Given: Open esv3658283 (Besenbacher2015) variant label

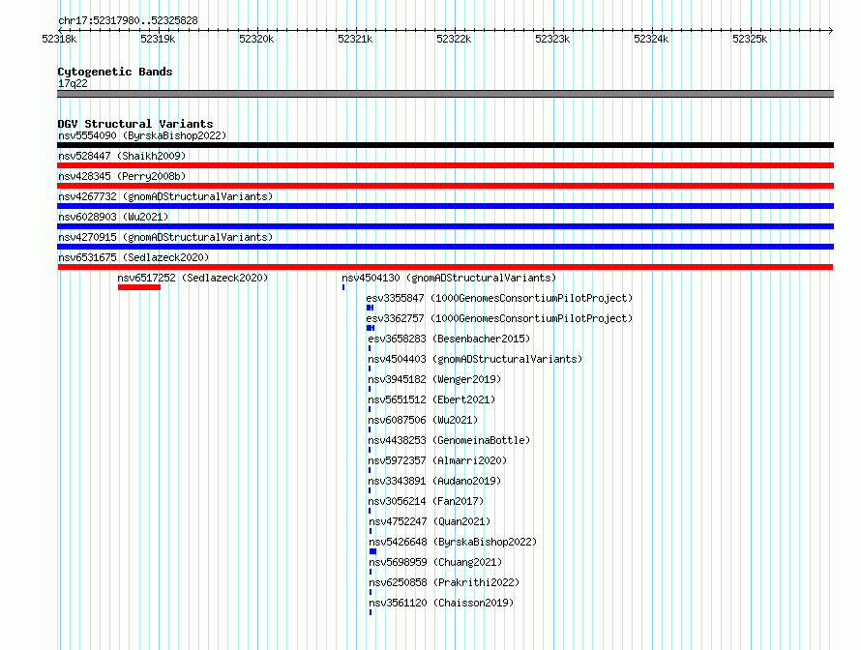Looking at the screenshot, I should point(449,339).
